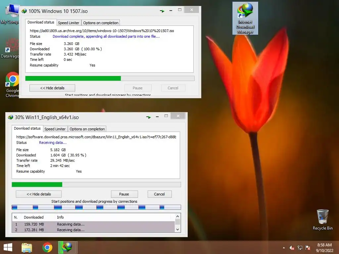Open the Google Chrome desktop shortcut

pos(12,85)
